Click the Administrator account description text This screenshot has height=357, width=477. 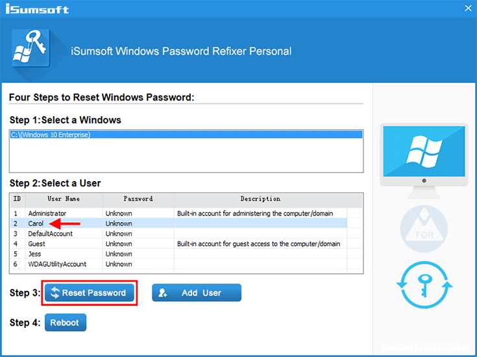click(255, 214)
